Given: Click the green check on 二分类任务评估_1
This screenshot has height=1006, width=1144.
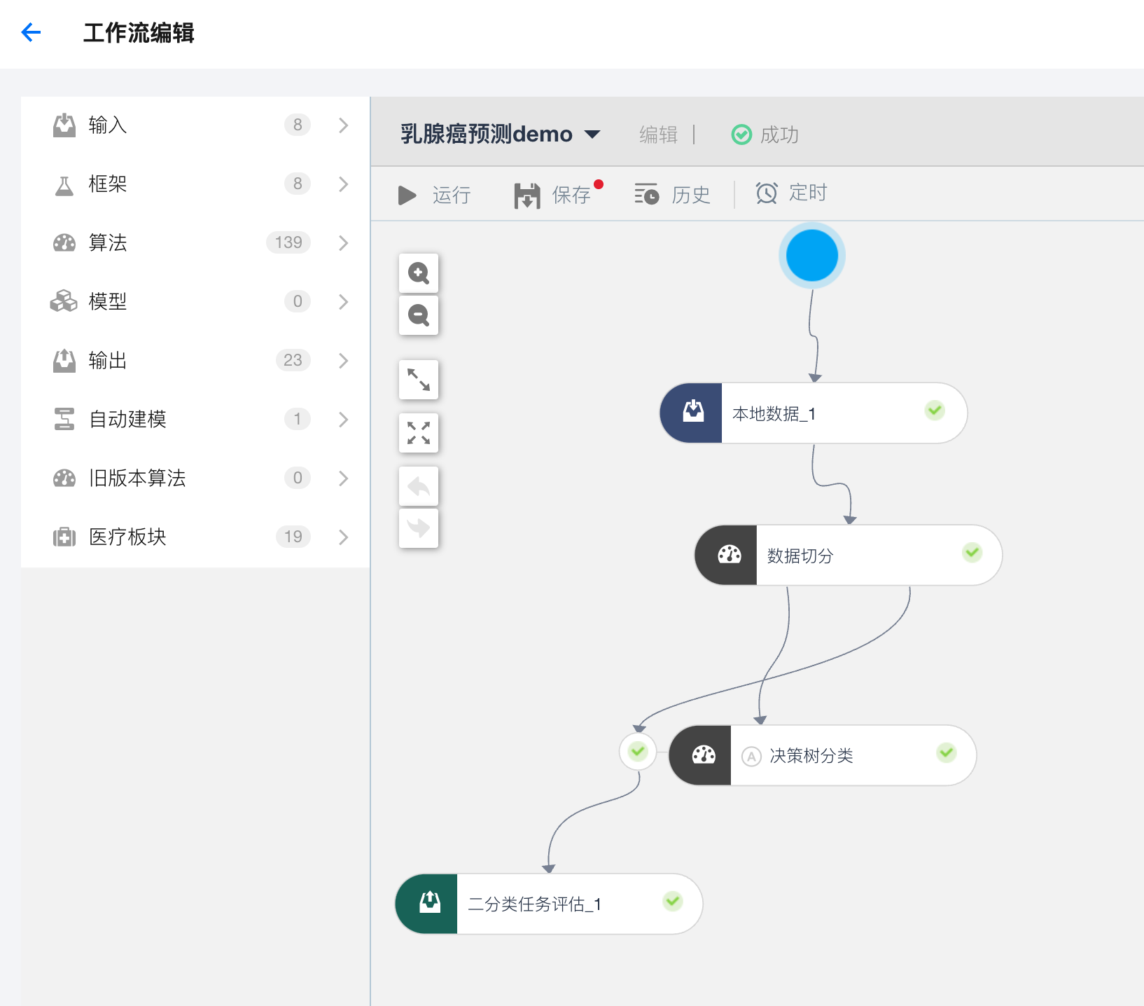Looking at the screenshot, I should [673, 900].
